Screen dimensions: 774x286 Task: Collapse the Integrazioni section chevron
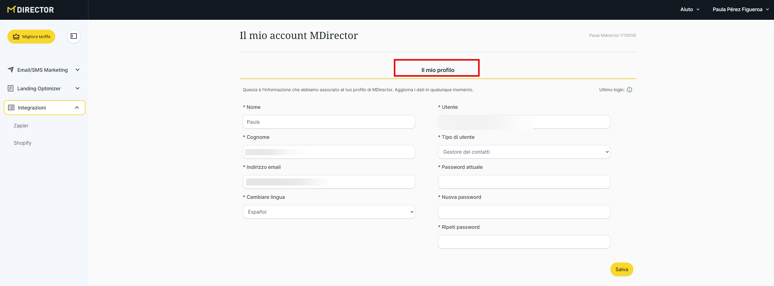click(x=77, y=108)
